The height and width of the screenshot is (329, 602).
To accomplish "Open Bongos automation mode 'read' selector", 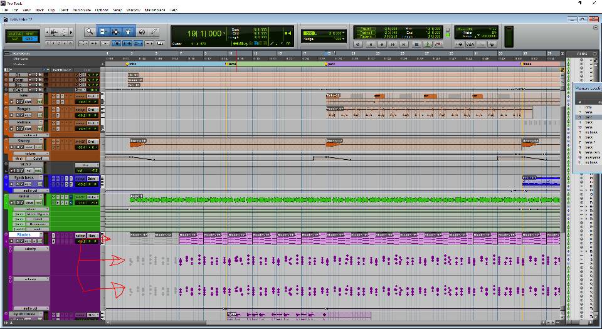I will [x=39, y=115].
